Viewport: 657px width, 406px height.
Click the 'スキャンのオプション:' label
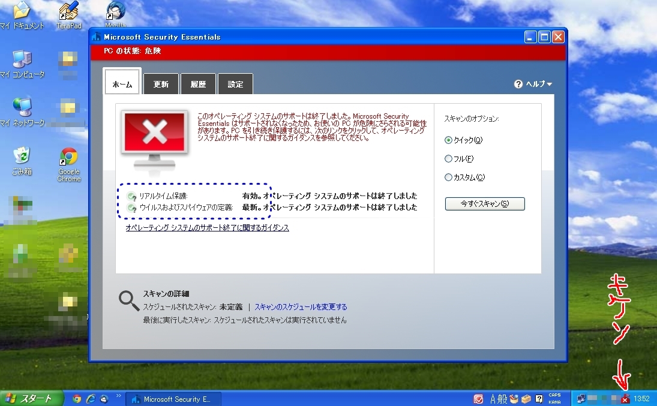point(472,119)
